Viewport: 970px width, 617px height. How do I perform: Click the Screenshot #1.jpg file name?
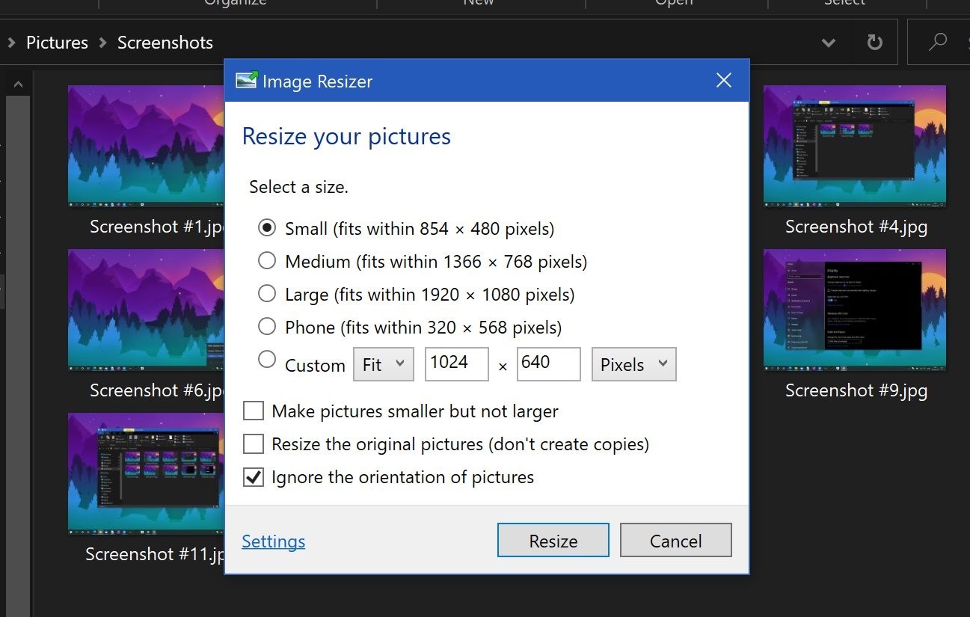tap(157, 227)
